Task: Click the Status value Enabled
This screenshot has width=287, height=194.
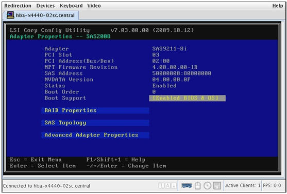Action: point(164,86)
